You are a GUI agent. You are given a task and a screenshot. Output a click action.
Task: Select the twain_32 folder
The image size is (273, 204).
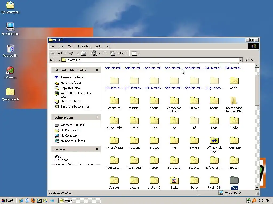[214, 182]
